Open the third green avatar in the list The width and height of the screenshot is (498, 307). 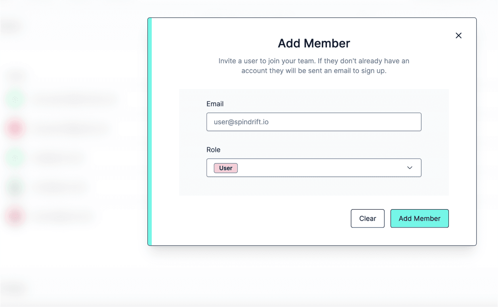pyautogui.click(x=15, y=157)
